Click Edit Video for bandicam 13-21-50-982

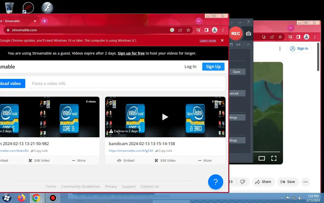39,160
